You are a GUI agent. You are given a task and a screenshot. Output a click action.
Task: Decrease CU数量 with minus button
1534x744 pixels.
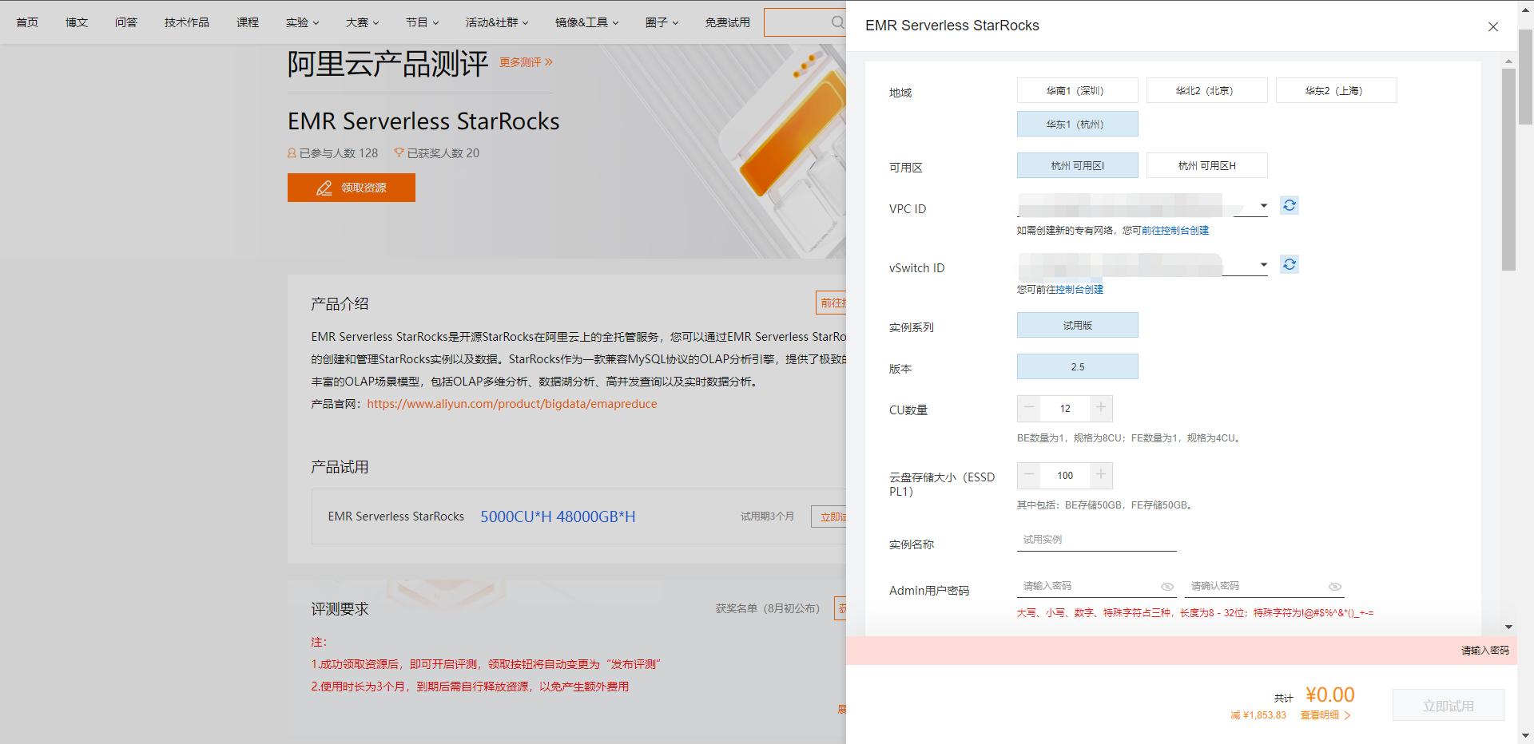(1029, 408)
